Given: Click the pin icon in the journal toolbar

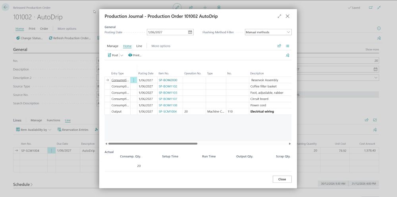Looking at the screenshot, I should coord(287,55).
